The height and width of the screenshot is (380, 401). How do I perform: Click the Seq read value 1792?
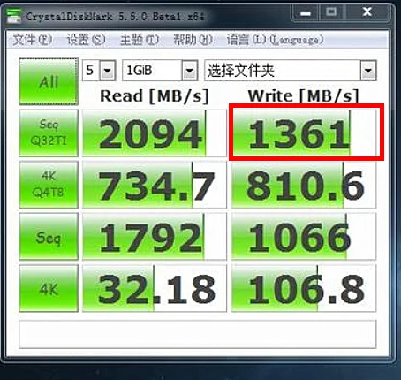pyautogui.click(x=155, y=237)
